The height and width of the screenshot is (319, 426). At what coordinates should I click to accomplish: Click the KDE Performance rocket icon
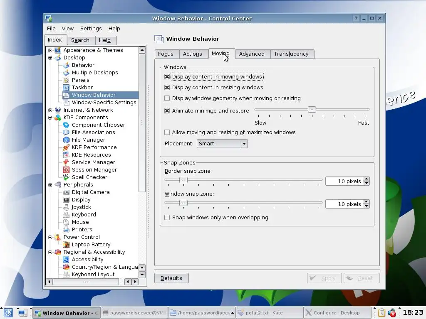tap(66, 147)
